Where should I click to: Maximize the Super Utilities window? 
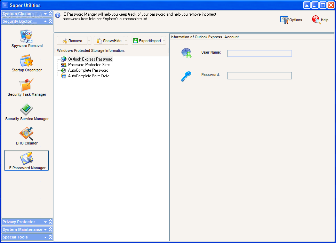pos(323,5)
